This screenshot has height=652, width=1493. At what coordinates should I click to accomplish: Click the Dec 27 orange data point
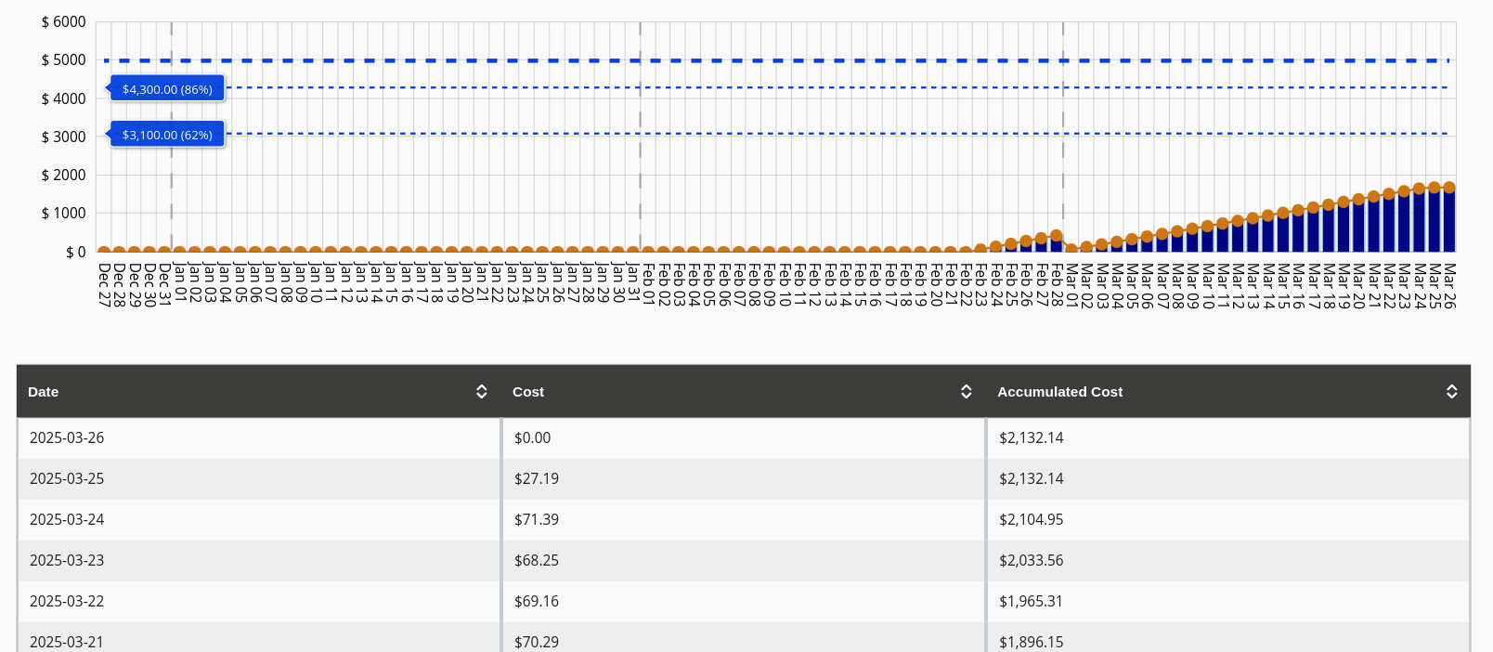pos(104,251)
